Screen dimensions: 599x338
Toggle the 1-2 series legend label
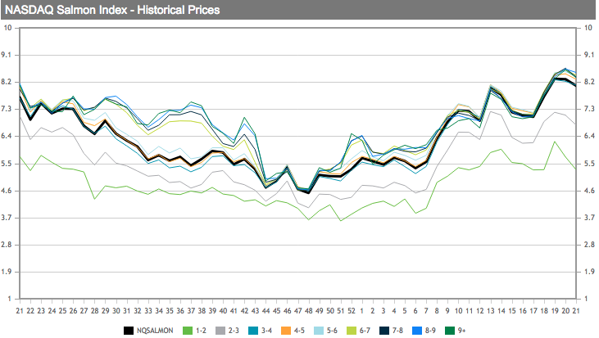coord(201,331)
